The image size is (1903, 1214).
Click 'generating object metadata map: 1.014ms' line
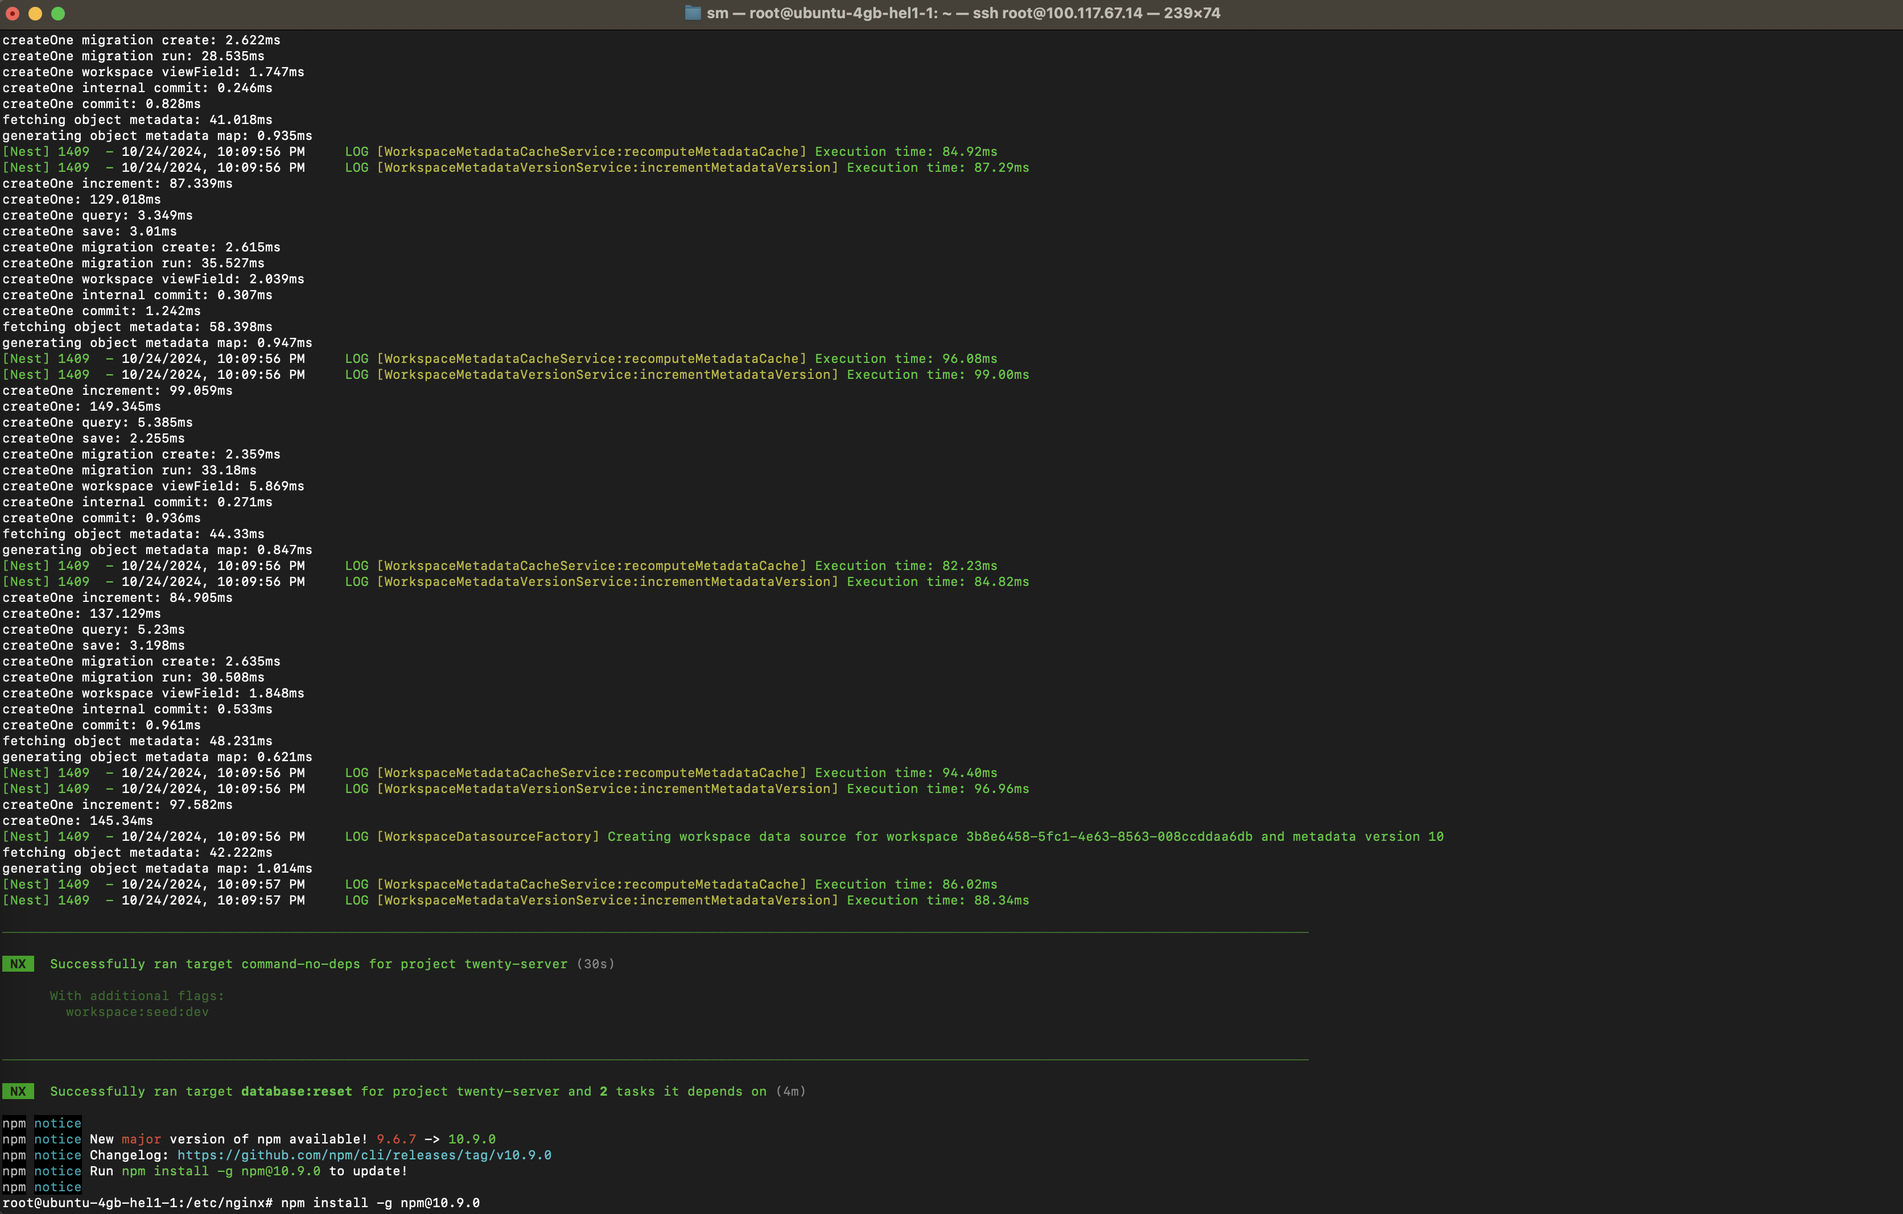coord(157,868)
